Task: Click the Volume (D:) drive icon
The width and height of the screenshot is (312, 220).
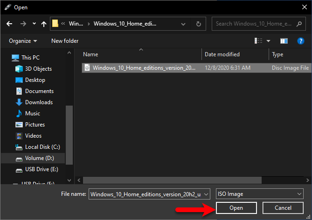Action: [x=19, y=159]
